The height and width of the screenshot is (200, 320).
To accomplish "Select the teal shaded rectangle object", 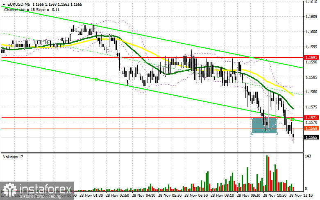I will pos(265,126).
